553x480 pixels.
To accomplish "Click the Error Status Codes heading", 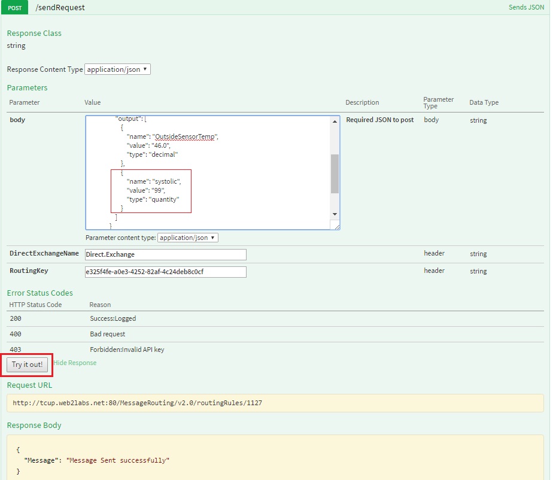I will (40, 293).
